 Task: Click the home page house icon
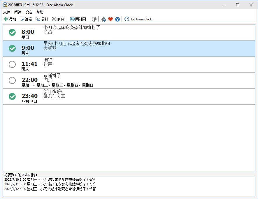(103, 19)
